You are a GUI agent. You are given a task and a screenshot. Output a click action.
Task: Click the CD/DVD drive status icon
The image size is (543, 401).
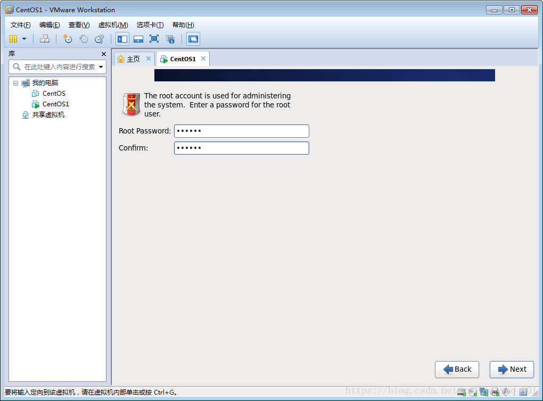(473, 392)
